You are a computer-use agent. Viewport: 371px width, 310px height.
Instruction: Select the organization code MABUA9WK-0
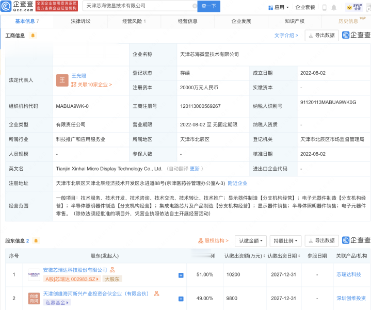coord(72,106)
